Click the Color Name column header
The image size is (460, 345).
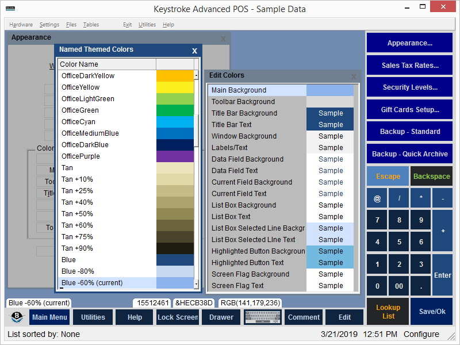(106, 64)
